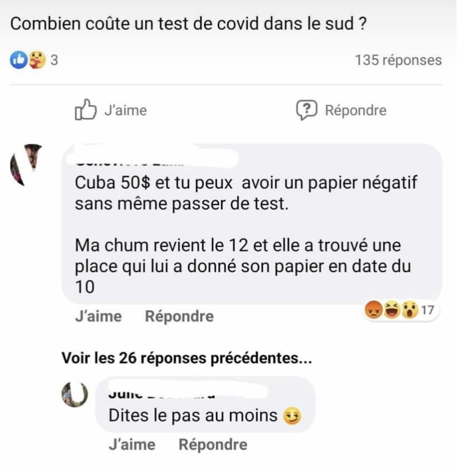
Task: Open the post's 3 reactions count
Action: point(54,60)
